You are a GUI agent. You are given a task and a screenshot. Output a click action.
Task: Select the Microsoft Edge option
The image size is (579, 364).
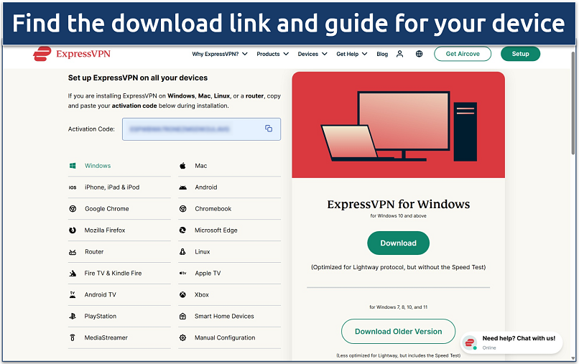(230, 230)
